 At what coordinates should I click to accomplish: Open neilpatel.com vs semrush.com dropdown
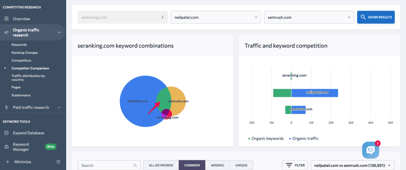[353, 165]
